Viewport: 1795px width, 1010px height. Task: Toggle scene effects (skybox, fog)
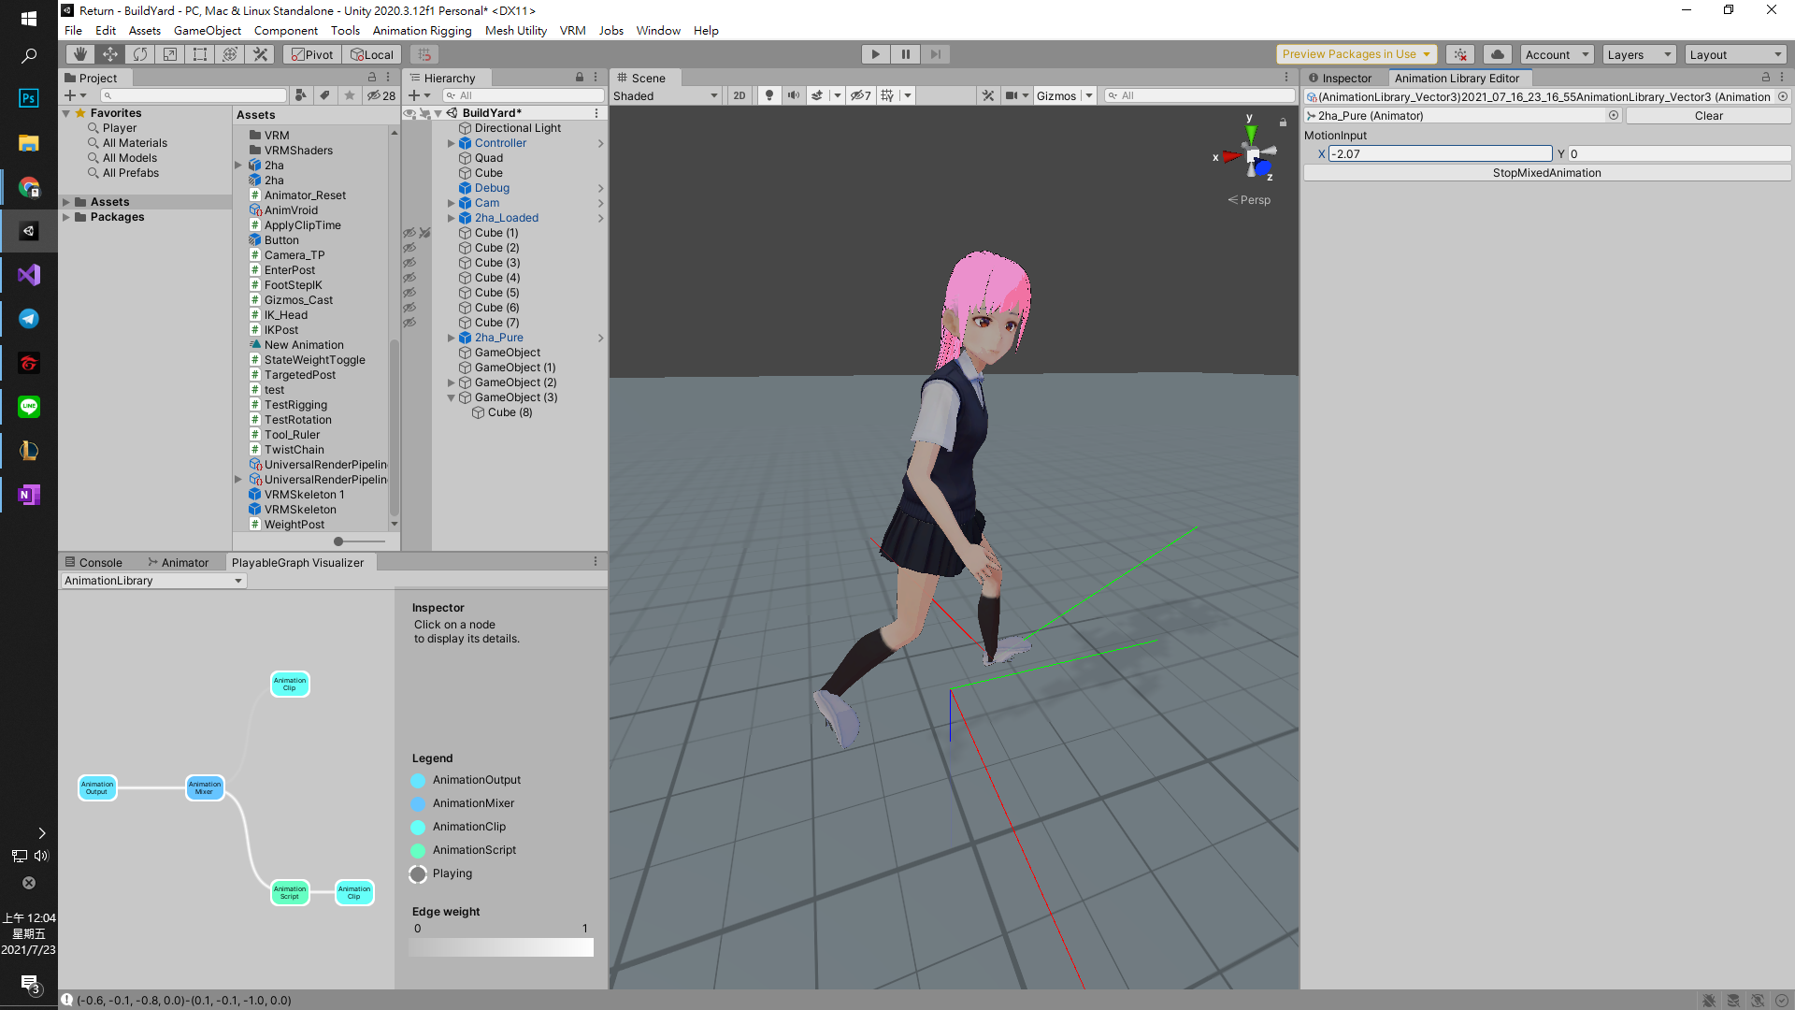pos(817,95)
